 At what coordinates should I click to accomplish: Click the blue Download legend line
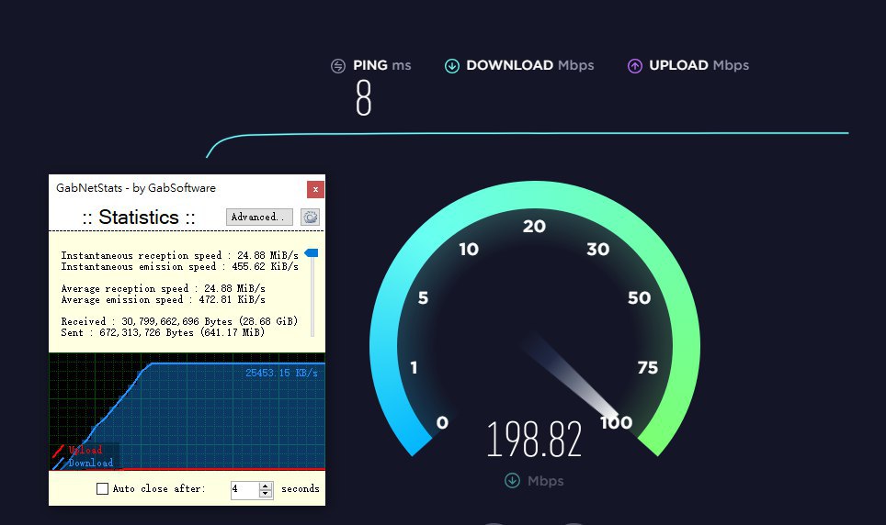tap(58, 463)
